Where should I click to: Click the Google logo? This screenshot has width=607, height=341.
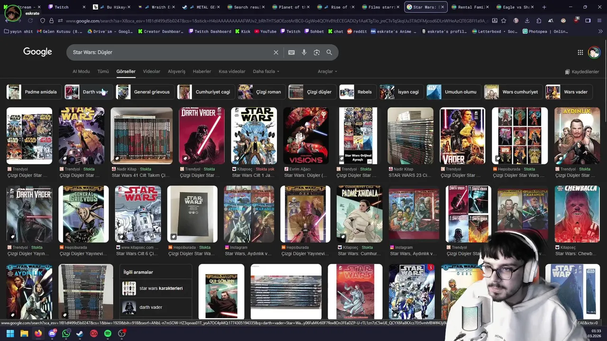(x=37, y=52)
